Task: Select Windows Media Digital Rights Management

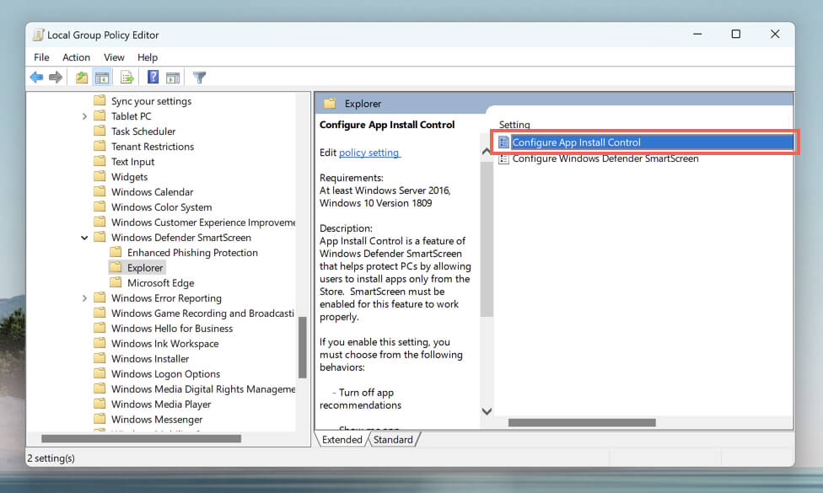Action: point(203,389)
